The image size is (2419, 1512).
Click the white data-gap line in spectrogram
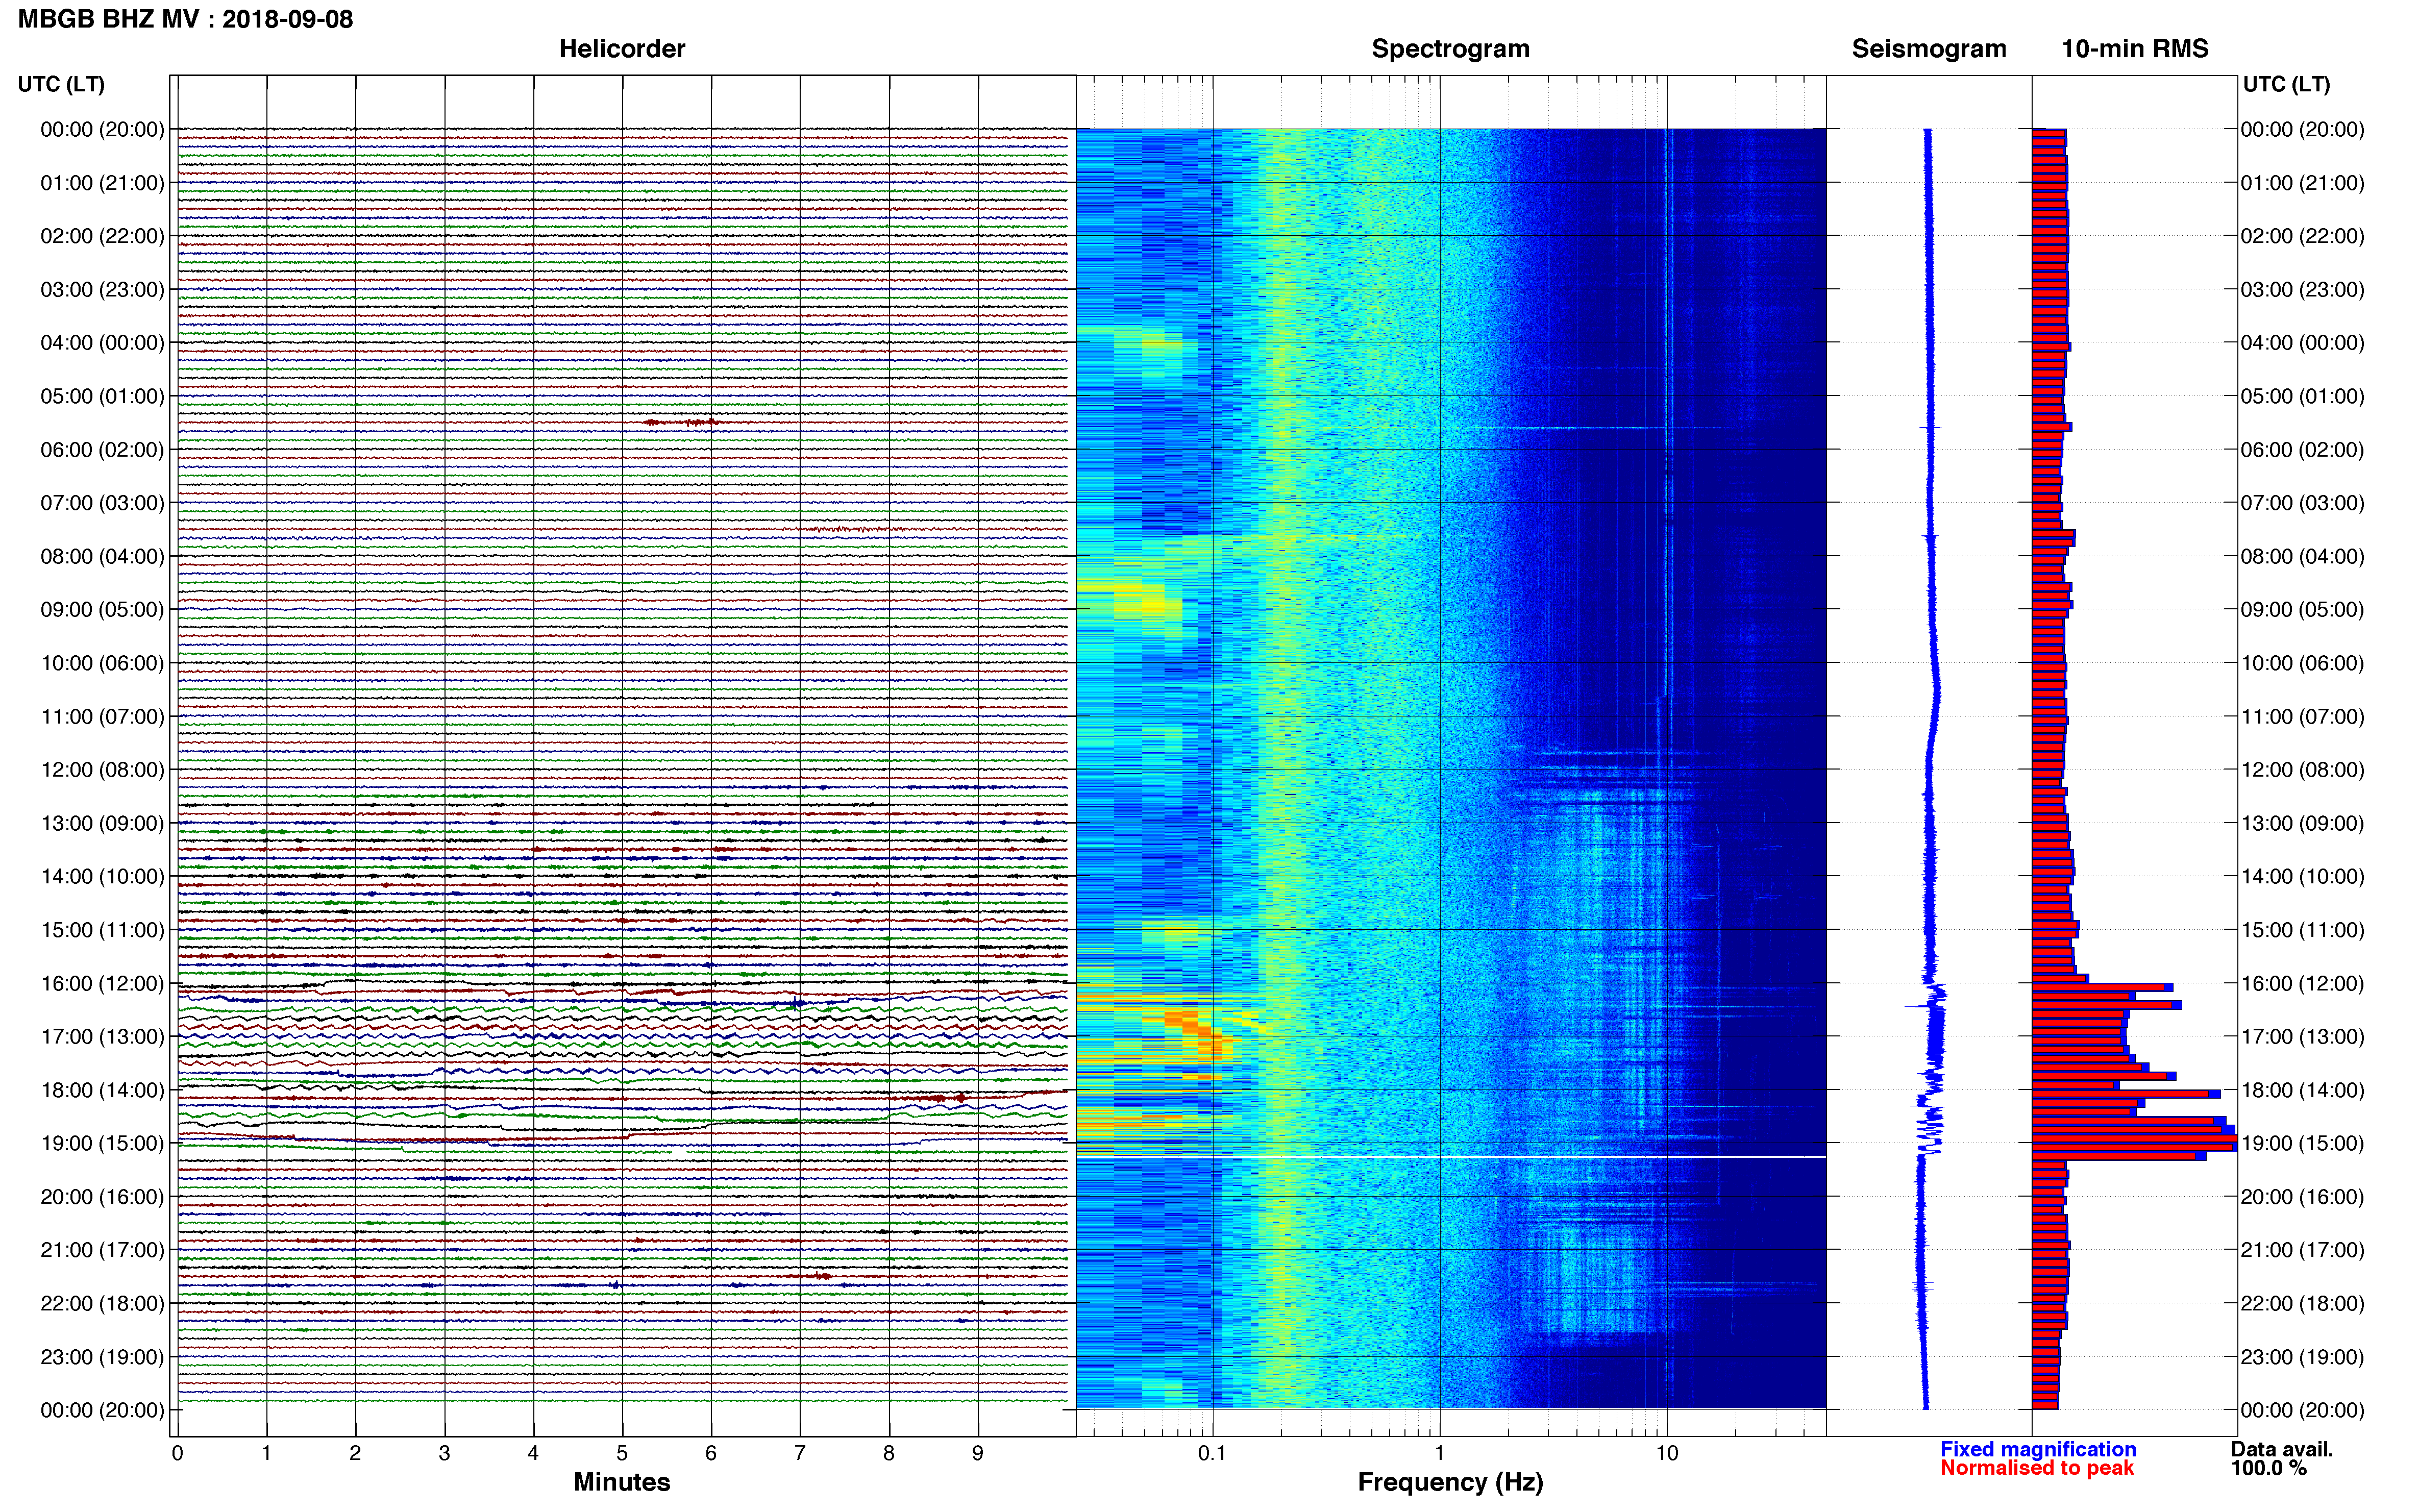(x=1450, y=1157)
